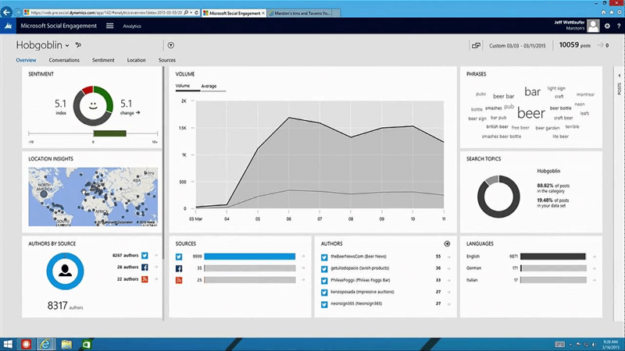This screenshot has height=351, width=625.
Task: Click the Windows Start button
Action: click(8, 344)
